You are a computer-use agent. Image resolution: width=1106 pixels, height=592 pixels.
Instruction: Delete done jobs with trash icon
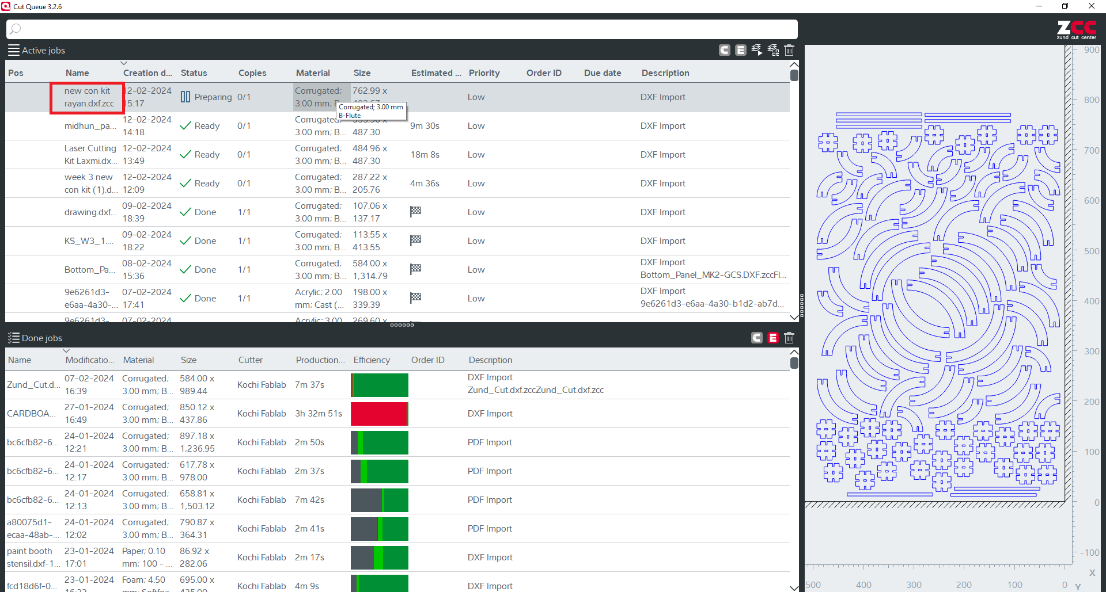789,338
